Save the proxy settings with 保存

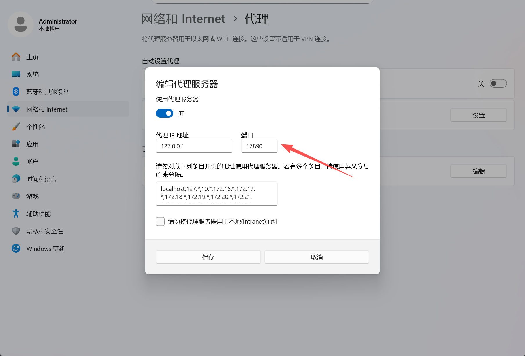pyautogui.click(x=208, y=257)
